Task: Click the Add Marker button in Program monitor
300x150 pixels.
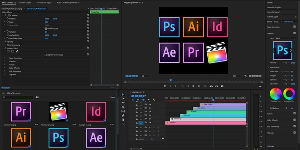Action: click(165, 86)
